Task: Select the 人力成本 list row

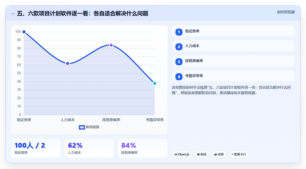Action: point(233,46)
